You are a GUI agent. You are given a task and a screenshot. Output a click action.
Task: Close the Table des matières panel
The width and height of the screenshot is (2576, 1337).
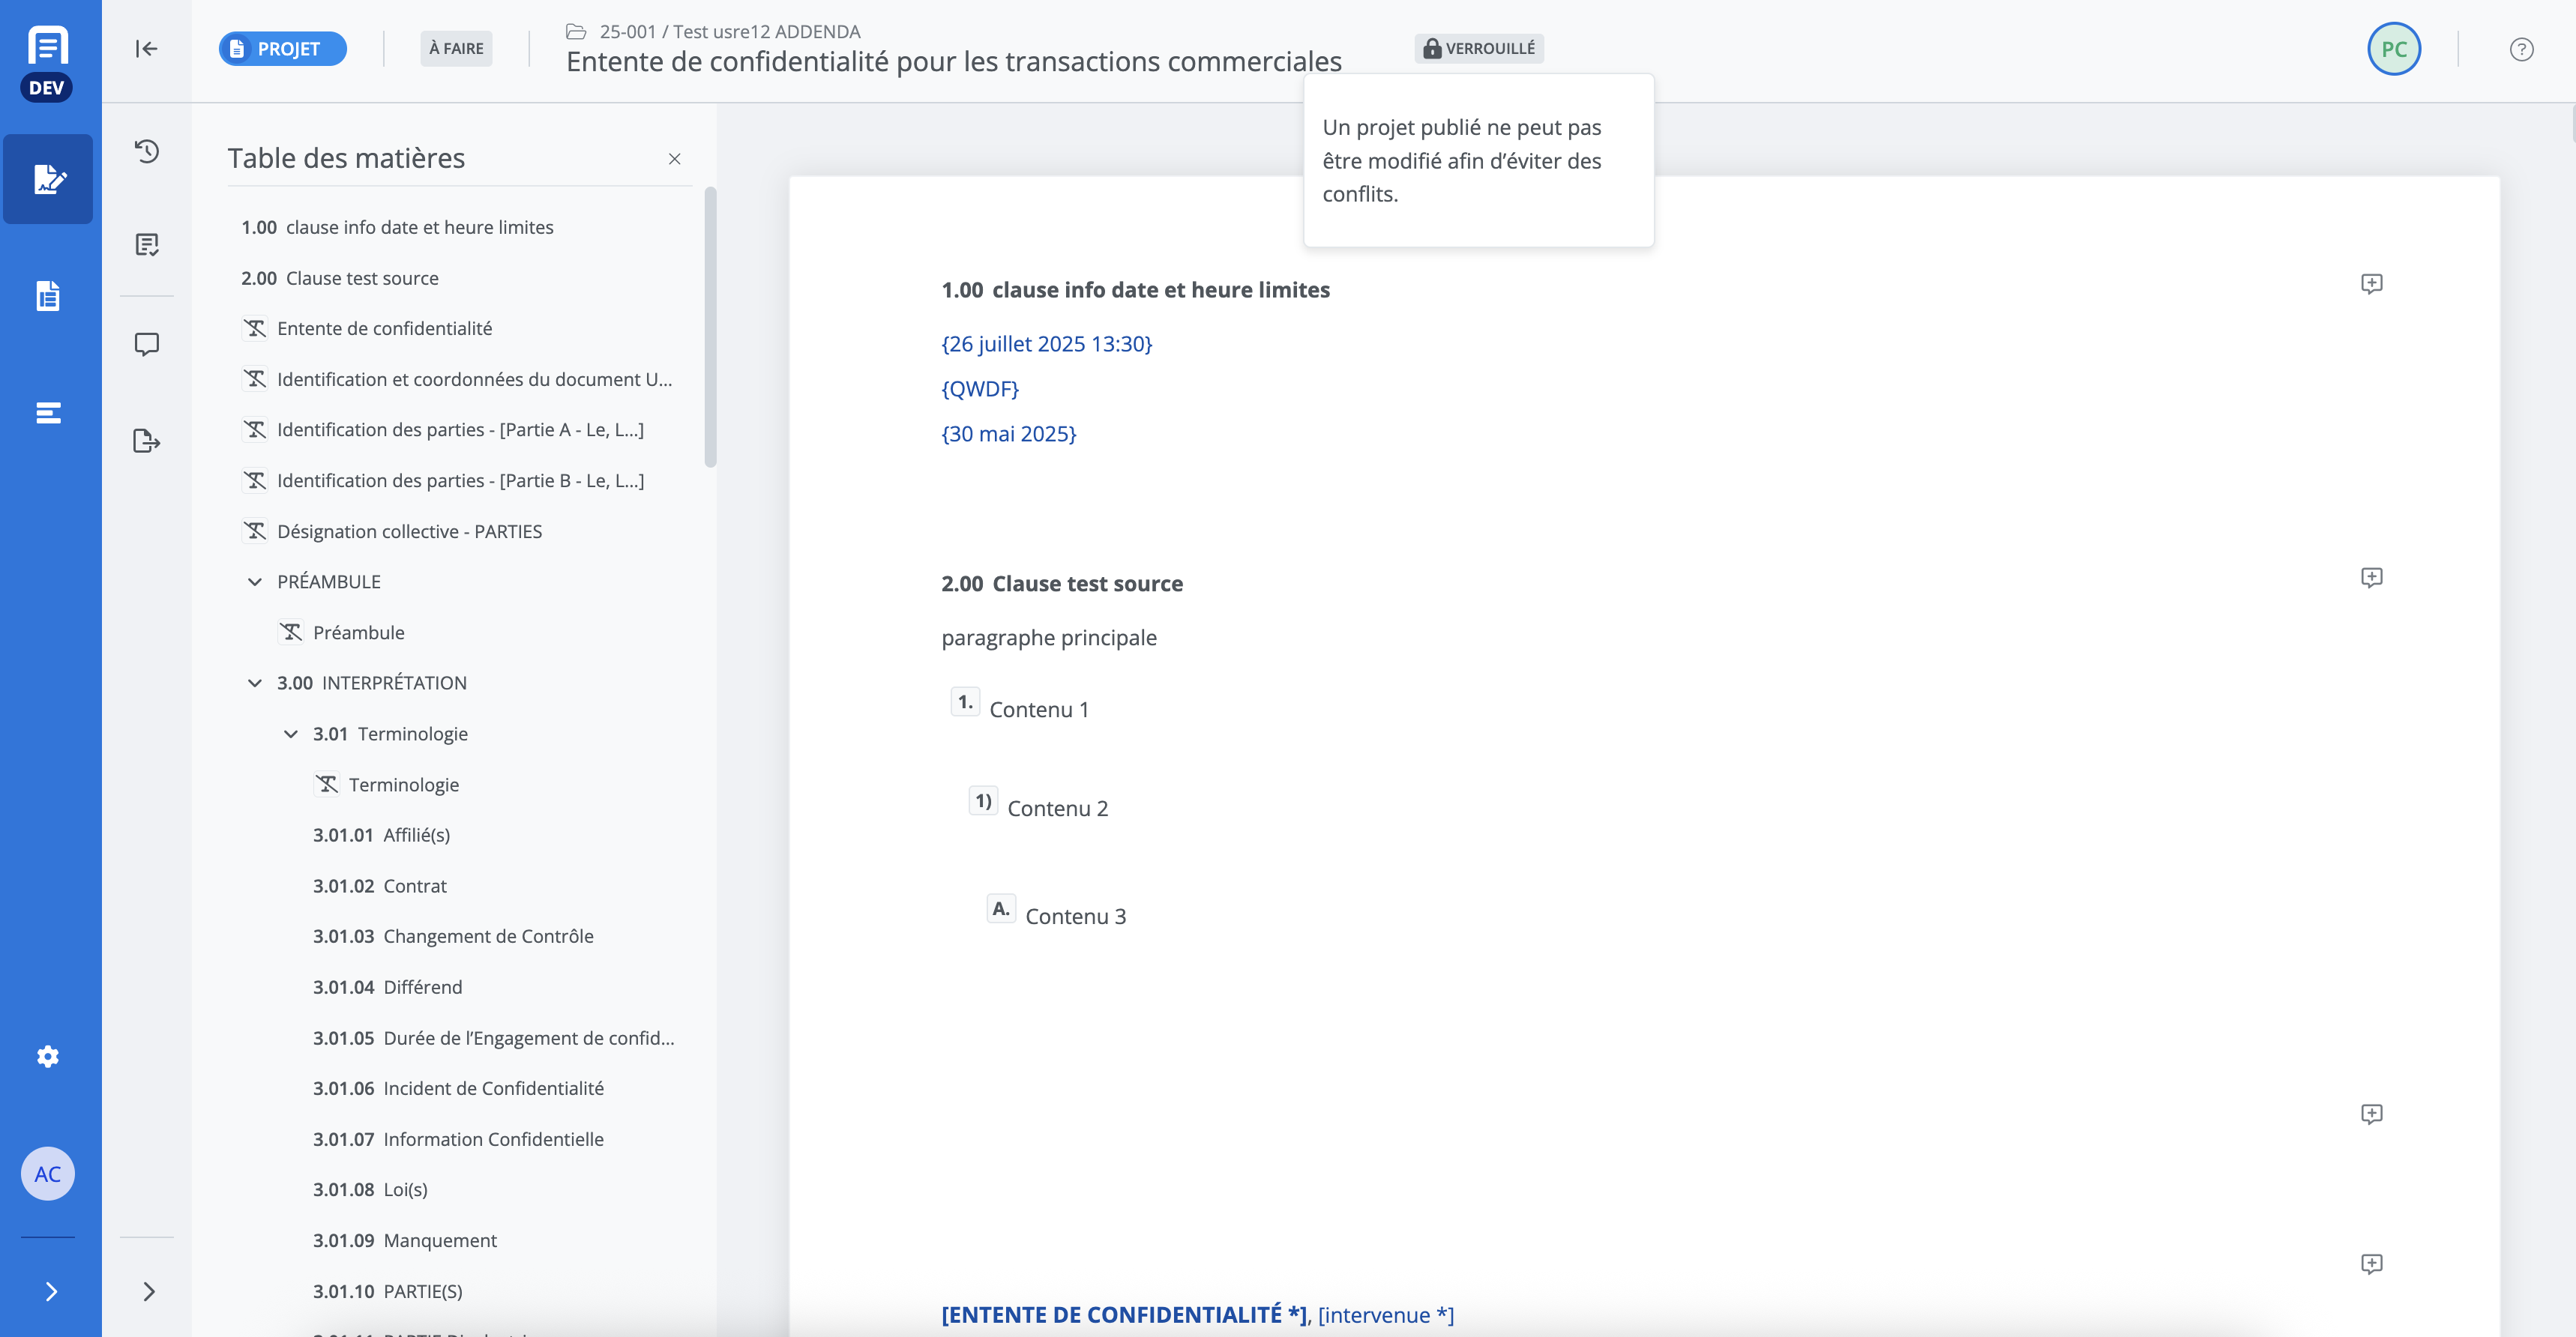click(675, 159)
